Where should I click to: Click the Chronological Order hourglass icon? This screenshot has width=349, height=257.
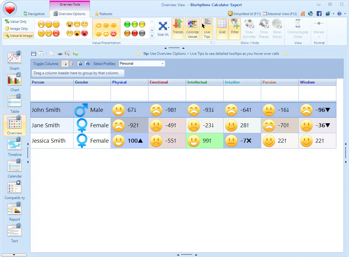[x=298, y=29]
